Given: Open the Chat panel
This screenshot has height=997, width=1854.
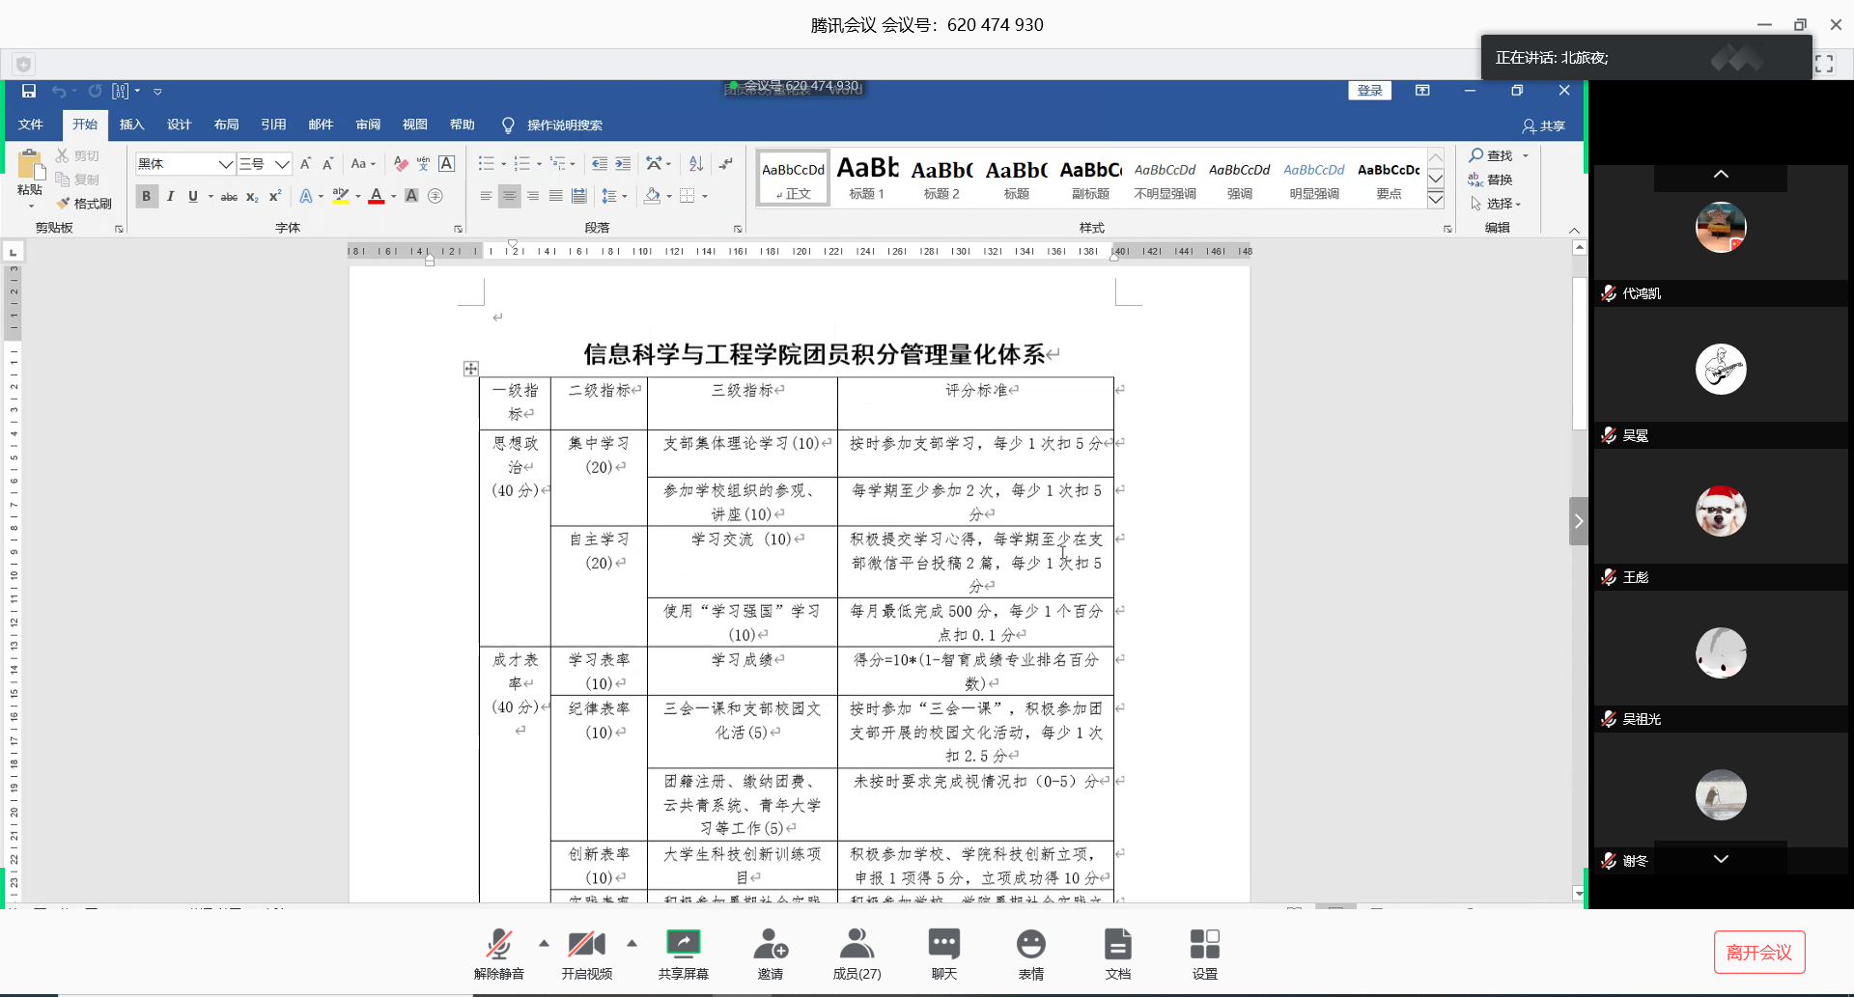Looking at the screenshot, I should pos(943,944).
